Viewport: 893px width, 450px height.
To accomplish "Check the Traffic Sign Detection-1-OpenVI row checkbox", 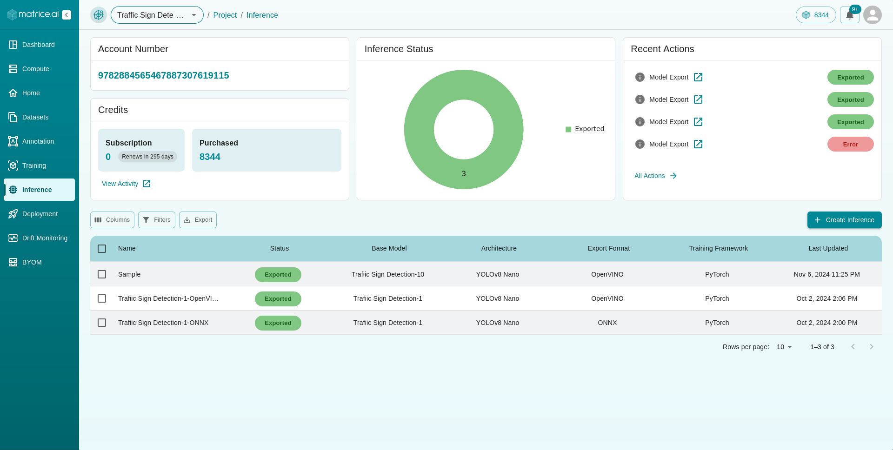I will (x=102, y=298).
